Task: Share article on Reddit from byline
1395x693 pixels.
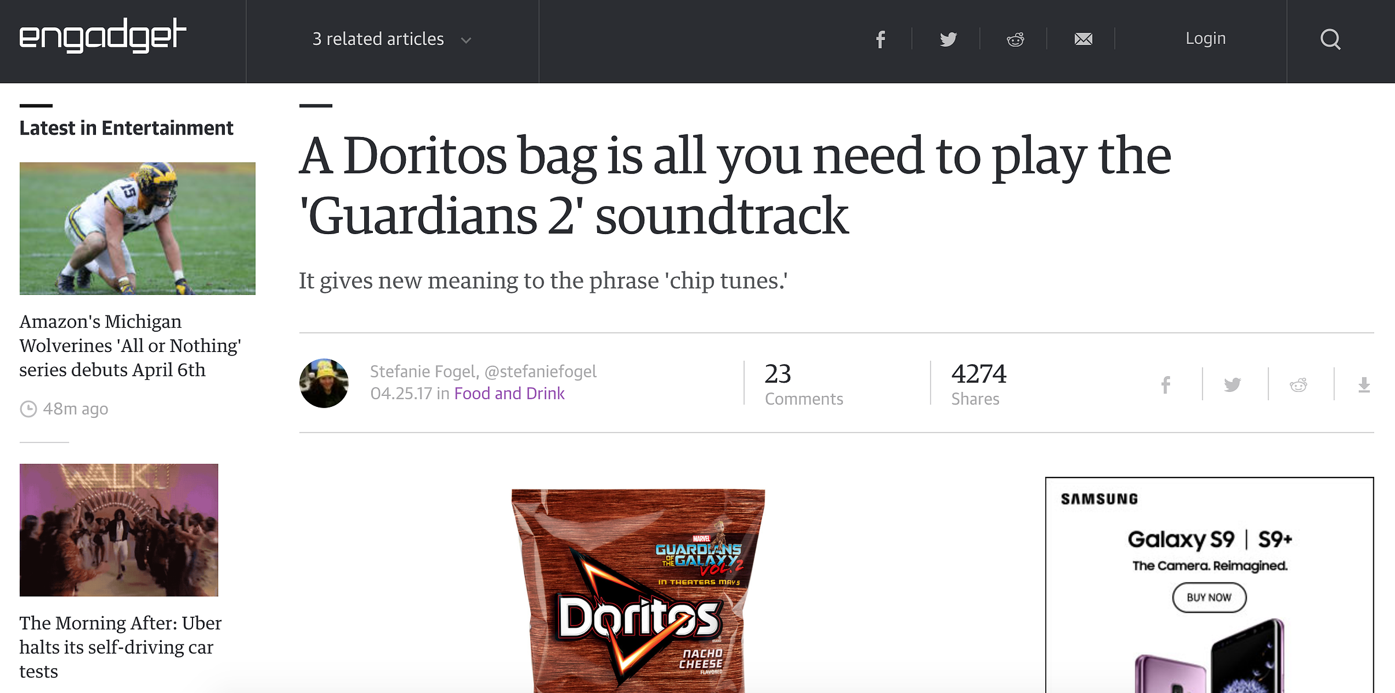Action: tap(1298, 384)
